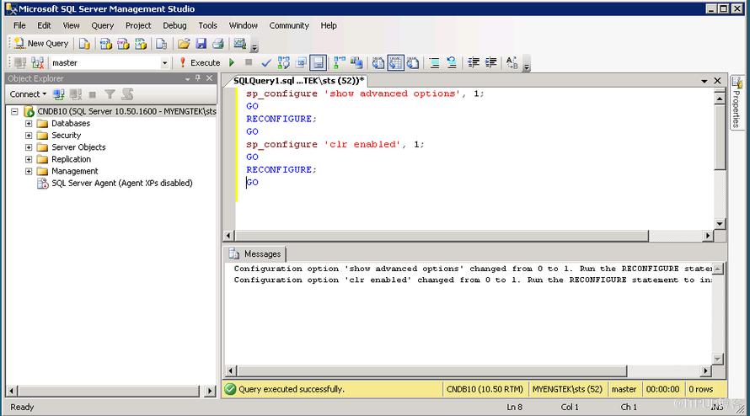Click the New Query toolbar button

click(x=41, y=44)
